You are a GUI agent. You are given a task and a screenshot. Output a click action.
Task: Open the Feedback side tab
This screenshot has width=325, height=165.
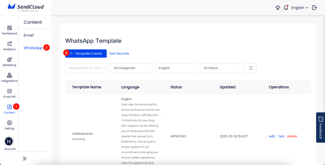[x=320, y=127]
